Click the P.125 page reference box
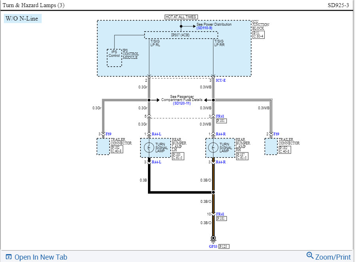Screen dimensions: 360x262 pyautogui.click(x=224, y=247)
